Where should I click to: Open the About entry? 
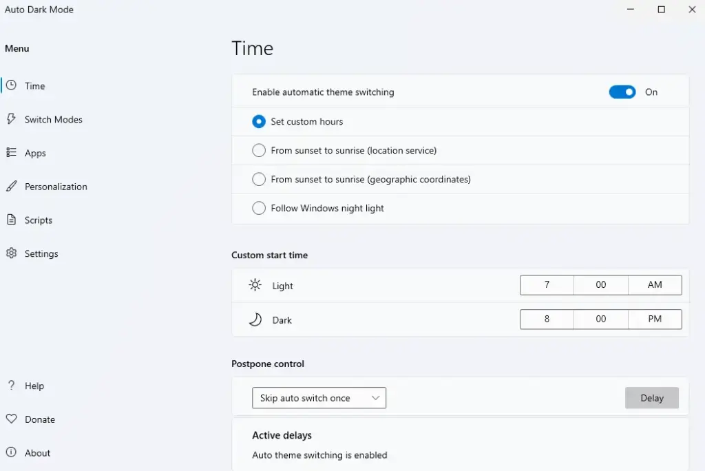(37, 452)
